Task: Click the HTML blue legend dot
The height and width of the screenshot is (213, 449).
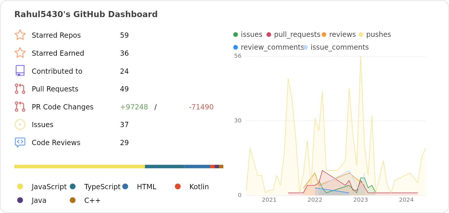Action: coord(125,186)
